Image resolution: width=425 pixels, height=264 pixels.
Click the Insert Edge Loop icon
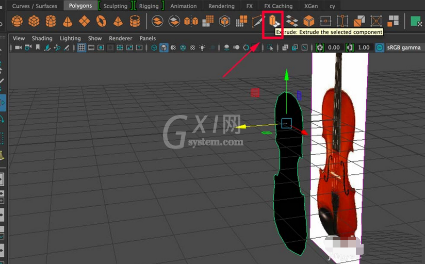pyautogui.click(x=342, y=21)
